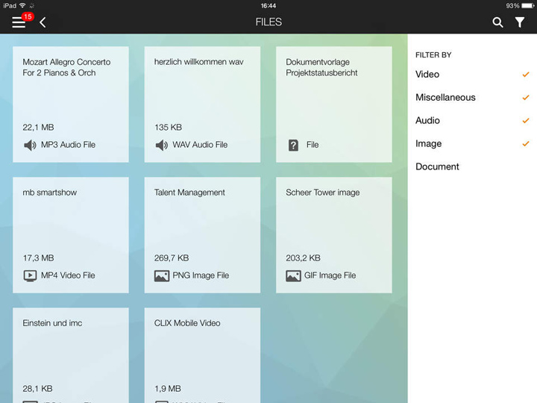Click the red 15 notification badge
537x403 pixels.
tap(28, 16)
